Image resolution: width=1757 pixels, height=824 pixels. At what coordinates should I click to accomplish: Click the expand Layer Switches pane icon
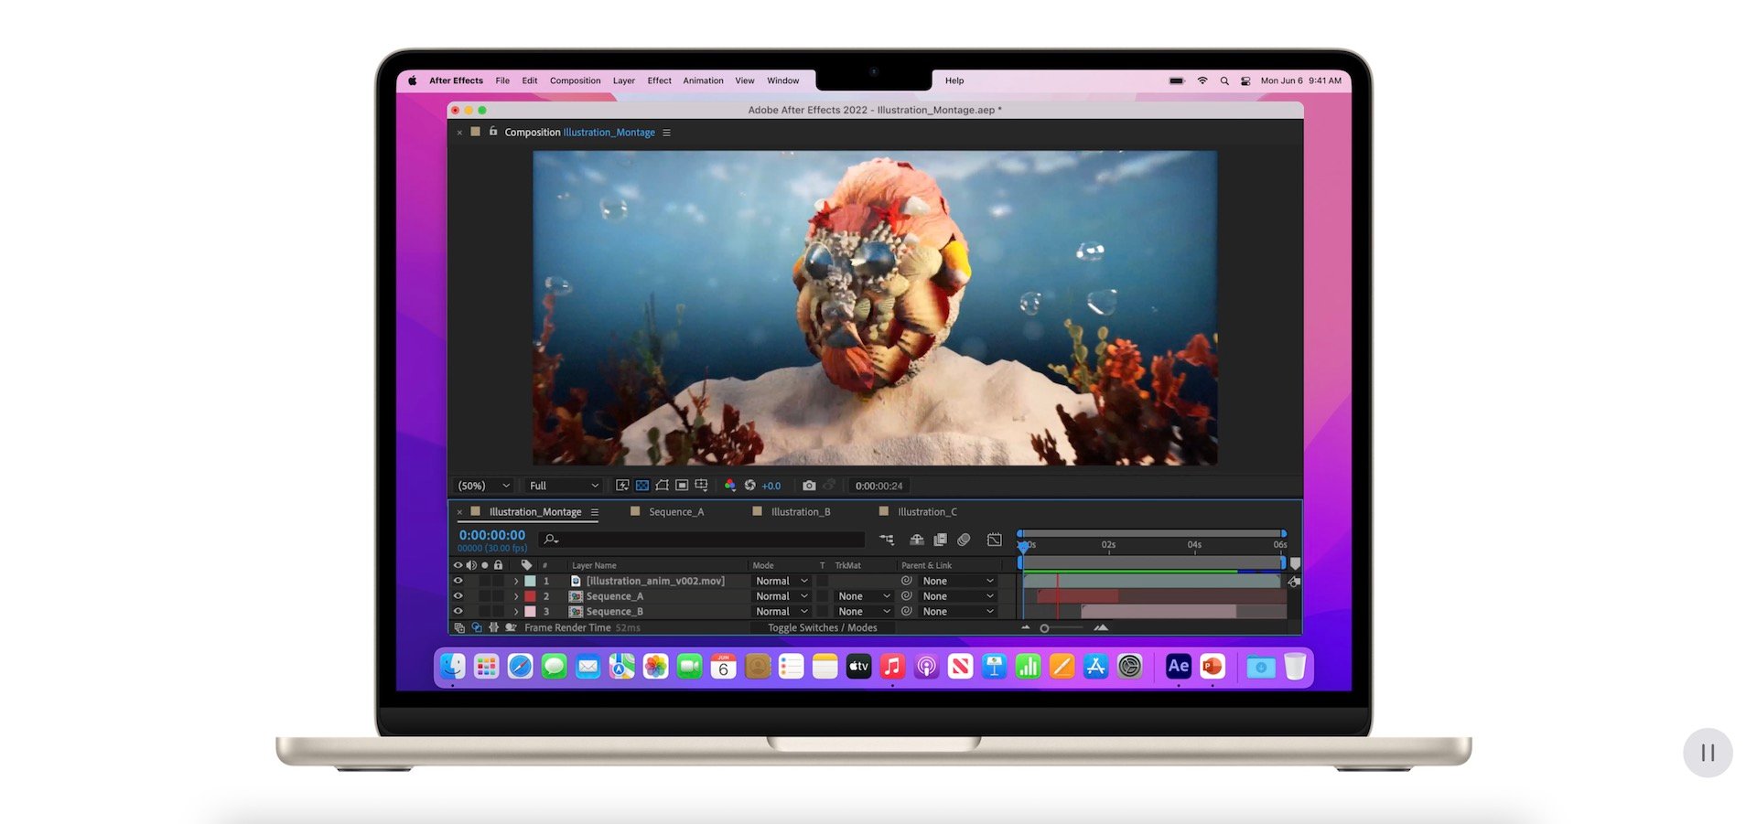coord(459,627)
